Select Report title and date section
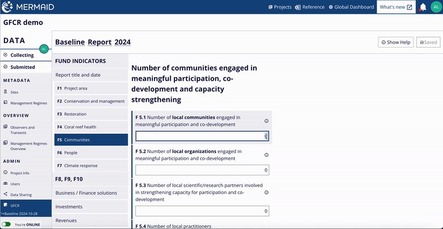Image resolution: width=443 pixels, height=229 pixels. click(91, 75)
